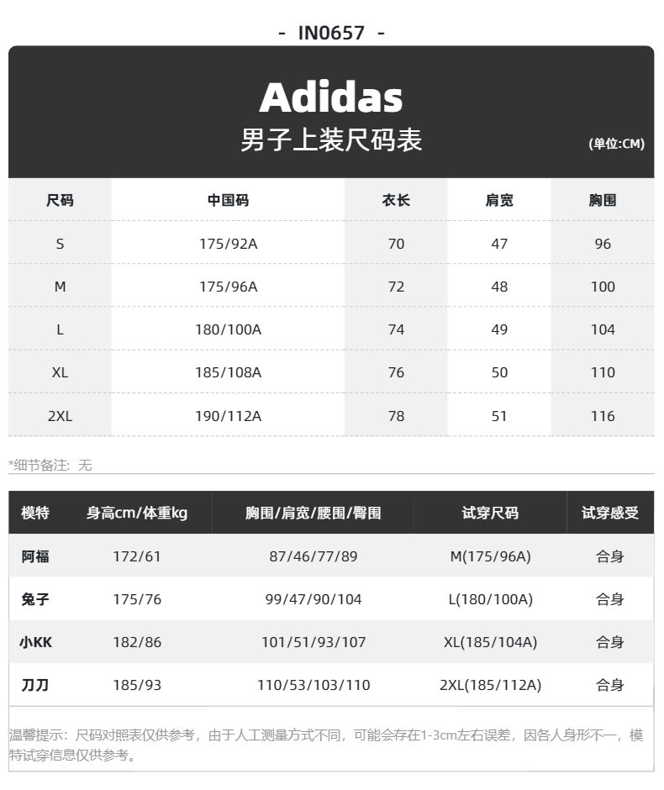Click 兔子's height/weight value 175/76
This screenshot has height=790, width=664.
coord(137,599)
